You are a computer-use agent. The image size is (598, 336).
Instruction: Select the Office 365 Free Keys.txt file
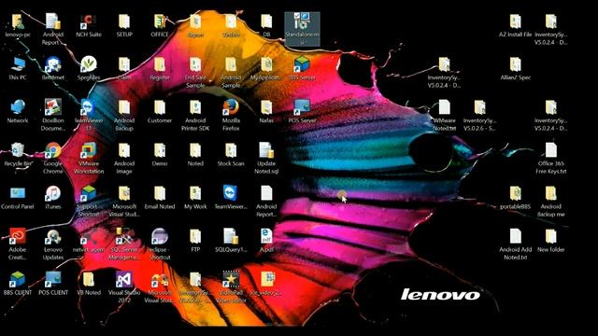coord(550,151)
